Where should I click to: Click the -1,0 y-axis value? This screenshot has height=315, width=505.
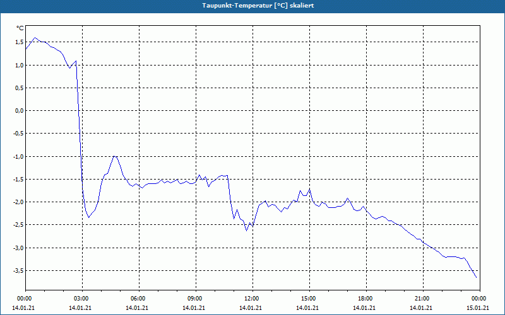point(18,156)
